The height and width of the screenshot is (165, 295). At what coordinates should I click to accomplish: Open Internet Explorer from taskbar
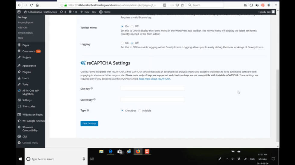coord(129,151)
